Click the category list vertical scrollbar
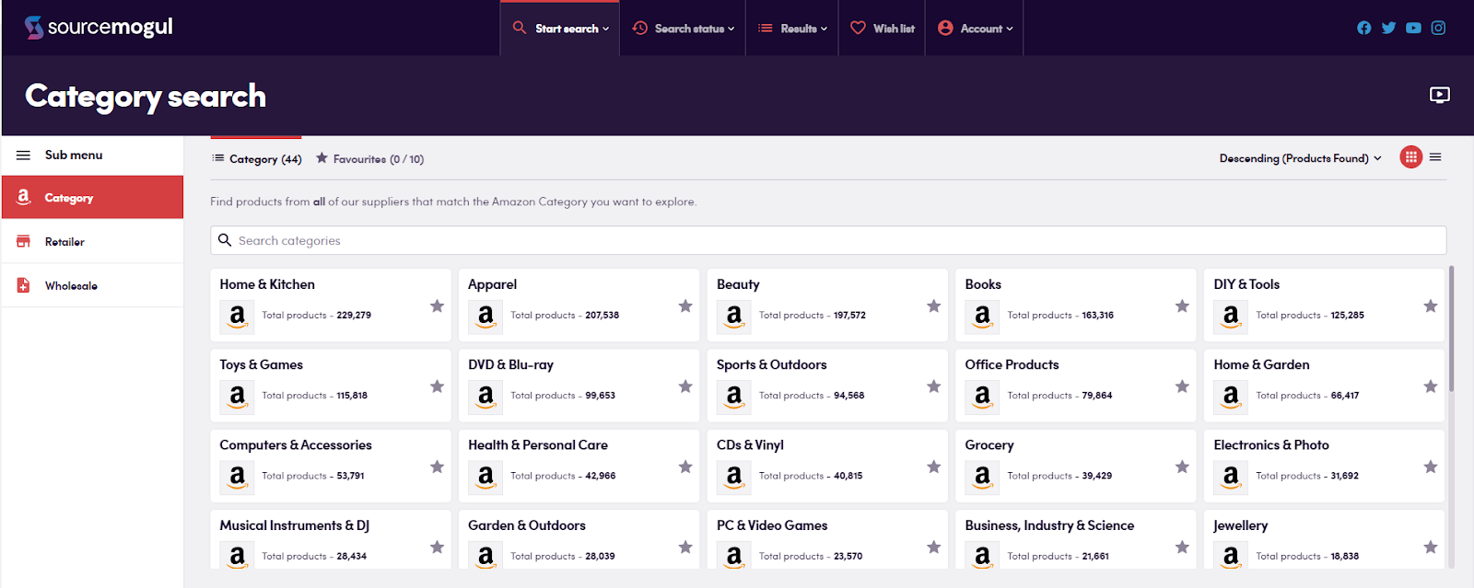Viewport: 1474px width, 588px height. (x=1451, y=331)
